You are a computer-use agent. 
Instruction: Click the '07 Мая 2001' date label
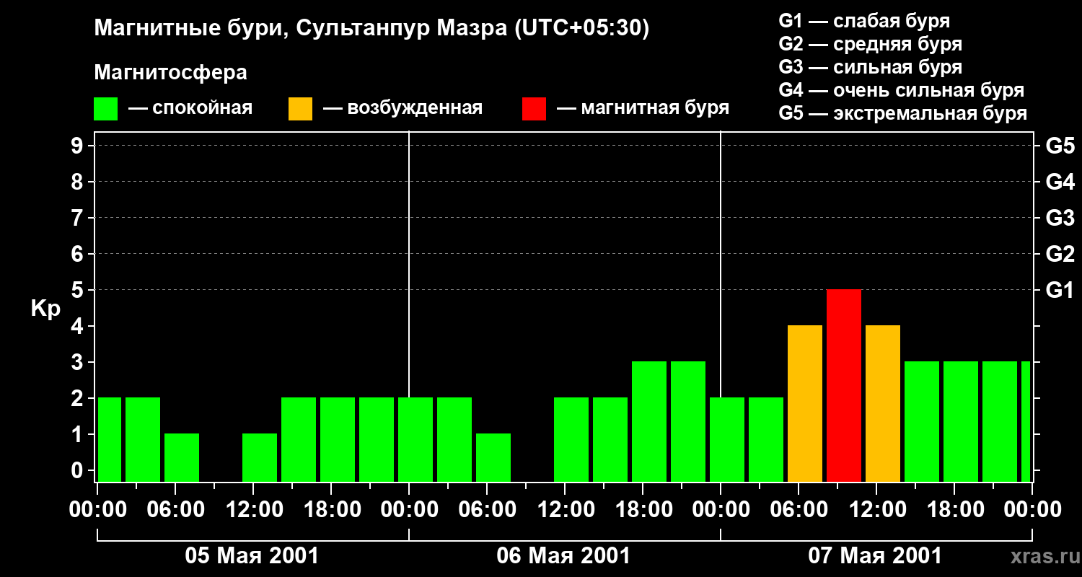point(875,555)
